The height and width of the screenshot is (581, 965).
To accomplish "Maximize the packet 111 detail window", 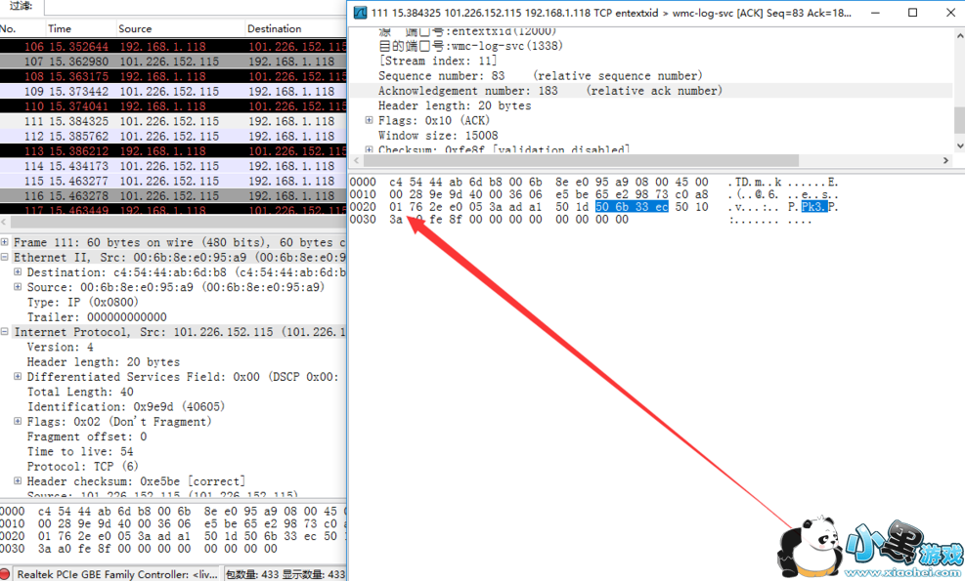I will (x=912, y=13).
